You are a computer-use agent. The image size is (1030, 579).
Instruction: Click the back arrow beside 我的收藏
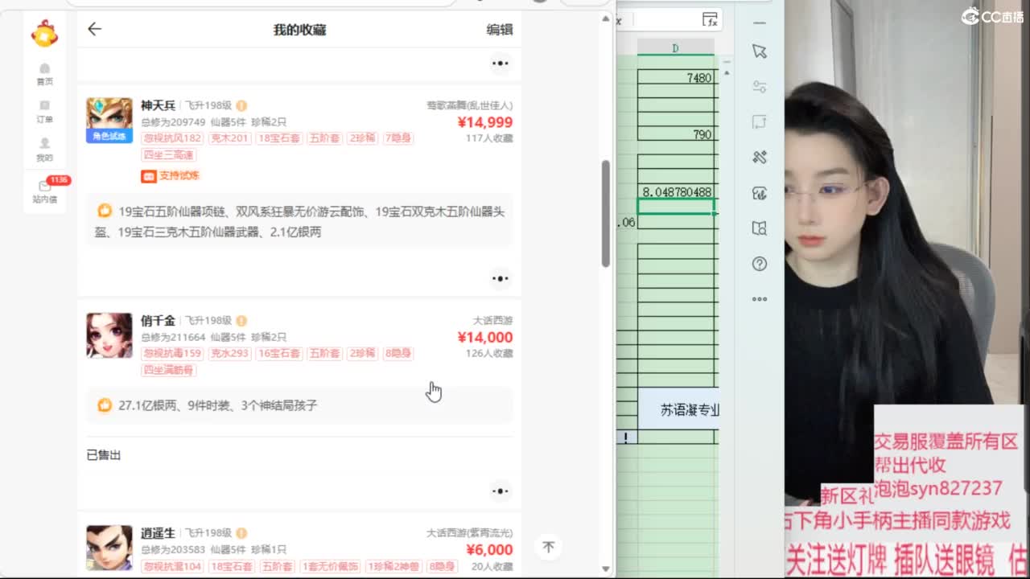point(94,29)
